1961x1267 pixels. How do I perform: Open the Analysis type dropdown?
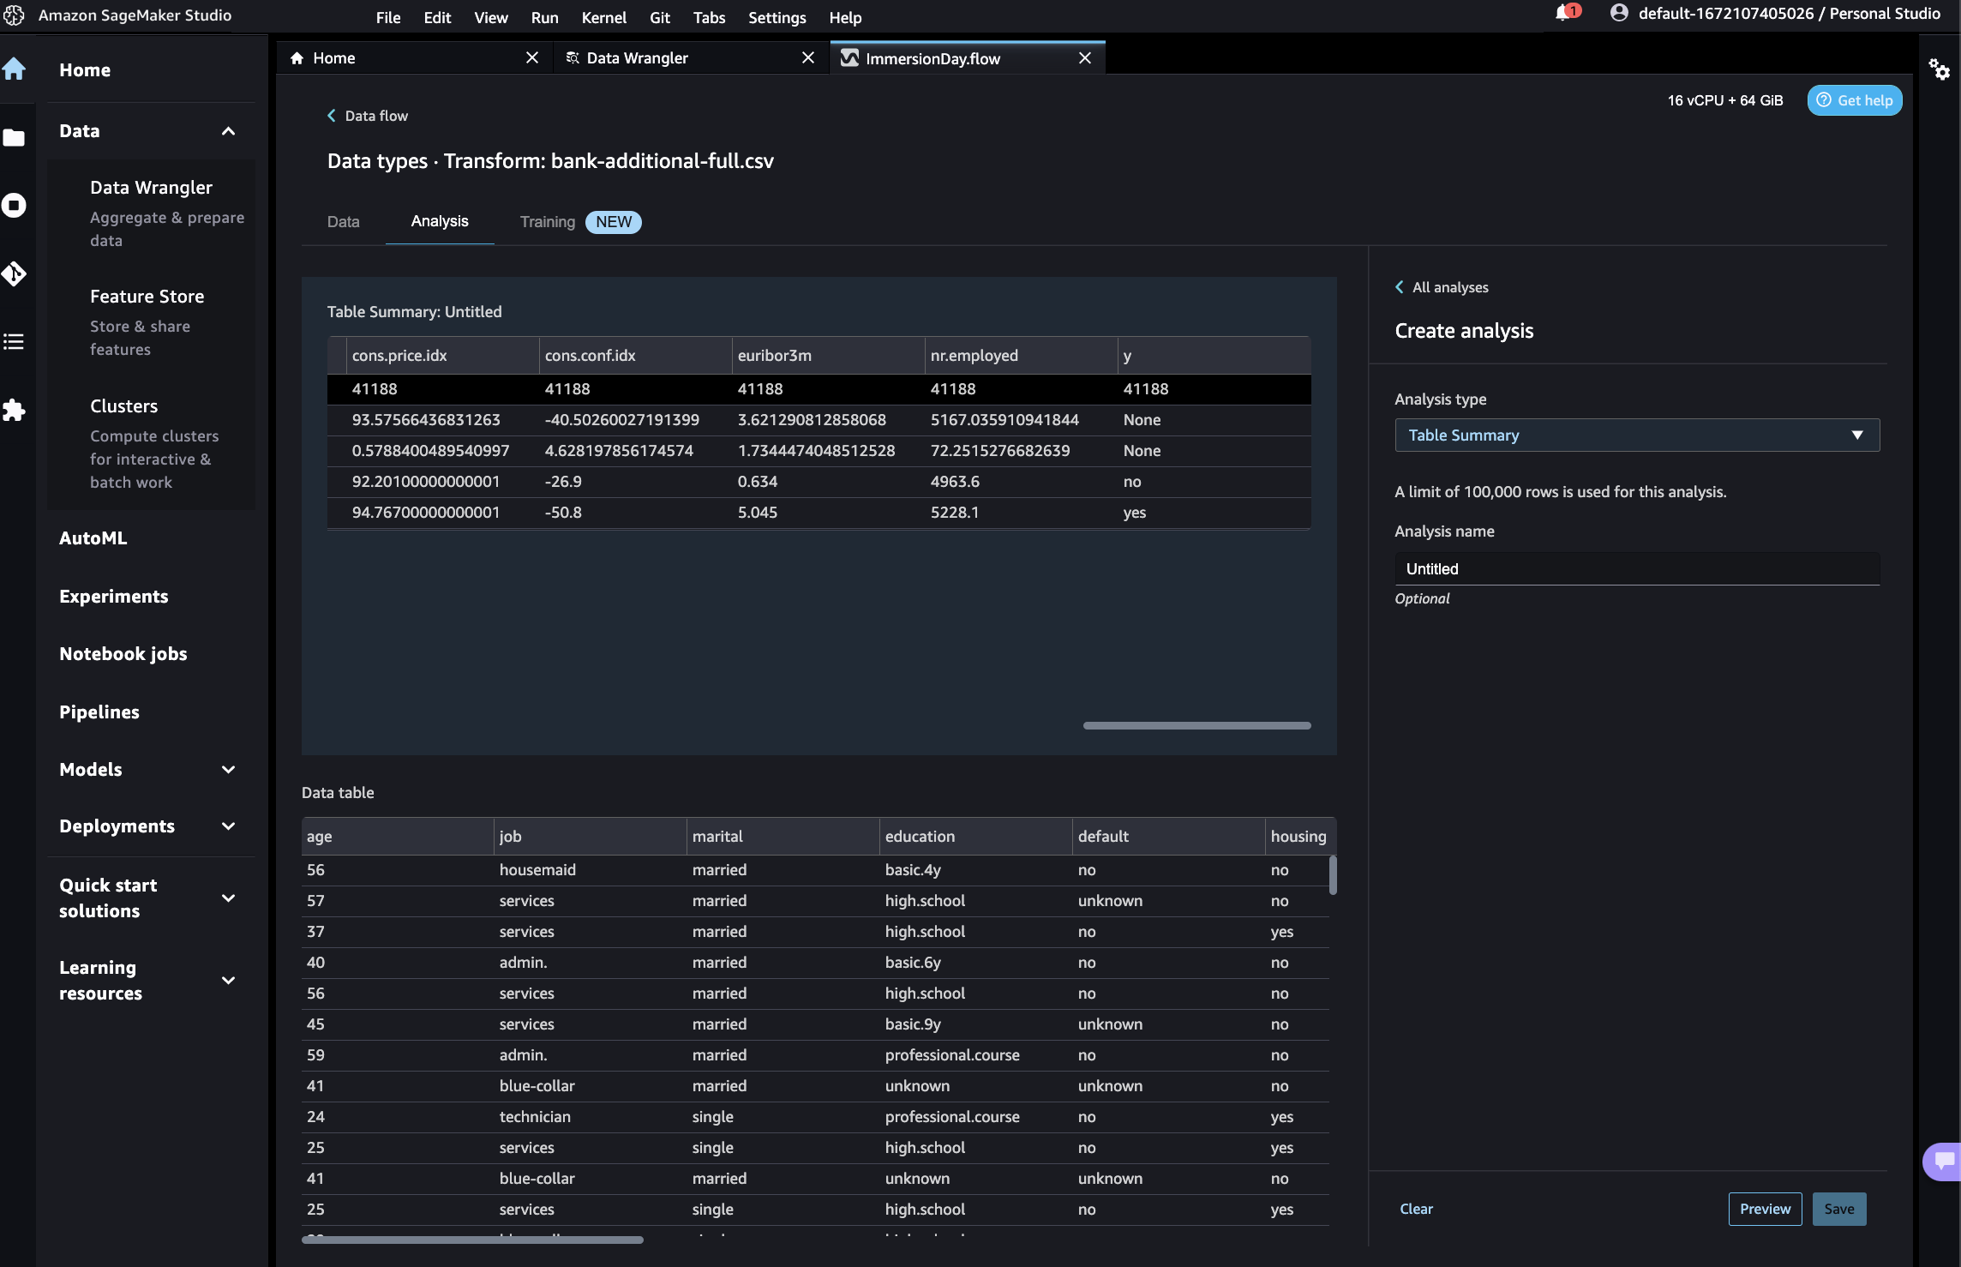[x=1636, y=435]
